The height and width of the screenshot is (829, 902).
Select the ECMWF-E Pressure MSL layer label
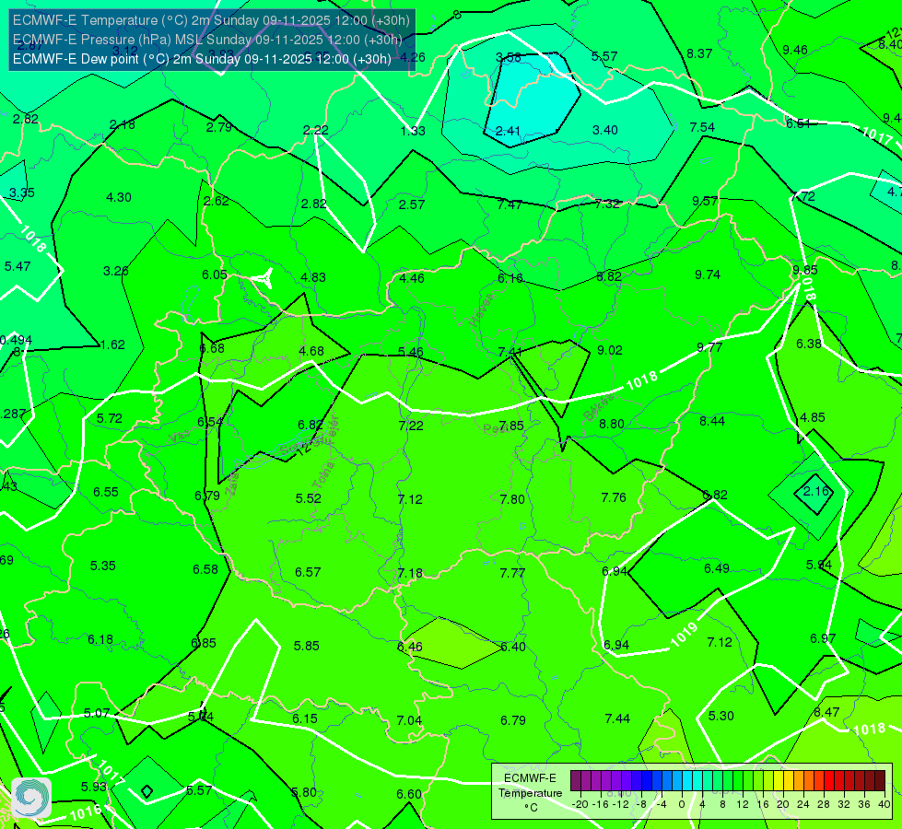pyautogui.click(x=207, y=40)
